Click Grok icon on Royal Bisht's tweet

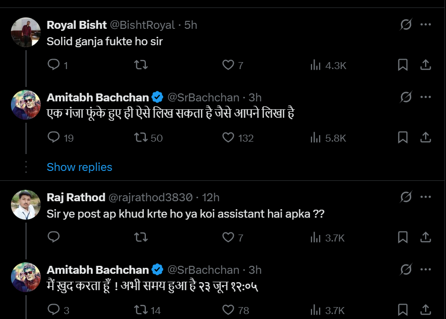click(x=406, y=24)
